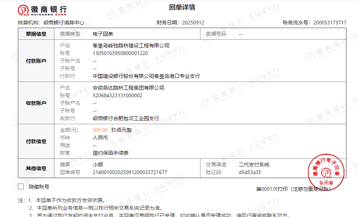357x217 pixels.
Task: Click the 回单详情 page title
Action: pyautogui.click(x=182, y=7)
